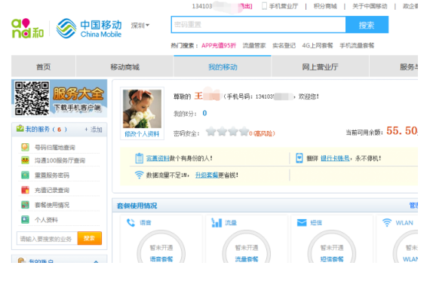Image resolution: width=430 pixels, height=287 pixels.
Task: Click hot search 手机流量套餐
Action: [357, 45]
